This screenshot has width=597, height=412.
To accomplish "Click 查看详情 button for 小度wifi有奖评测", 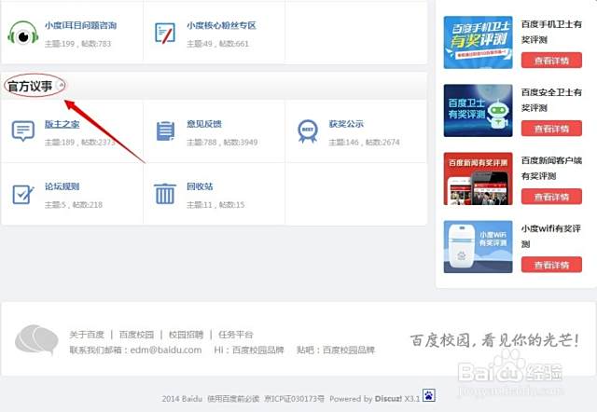I will (x=551, y=265).
